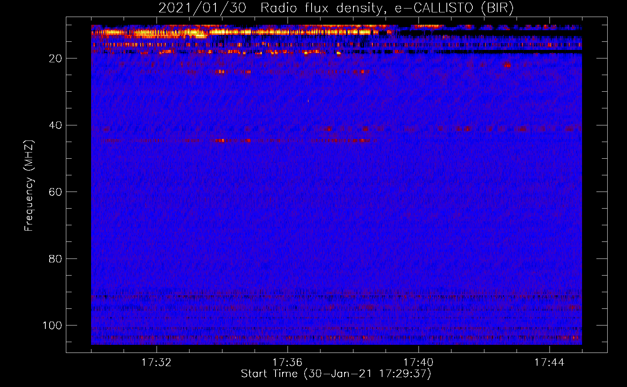Click the 20 MHz frequency tick label
Image resolution: width=627 pixels, height=387 pixels.
coord(55,58)
